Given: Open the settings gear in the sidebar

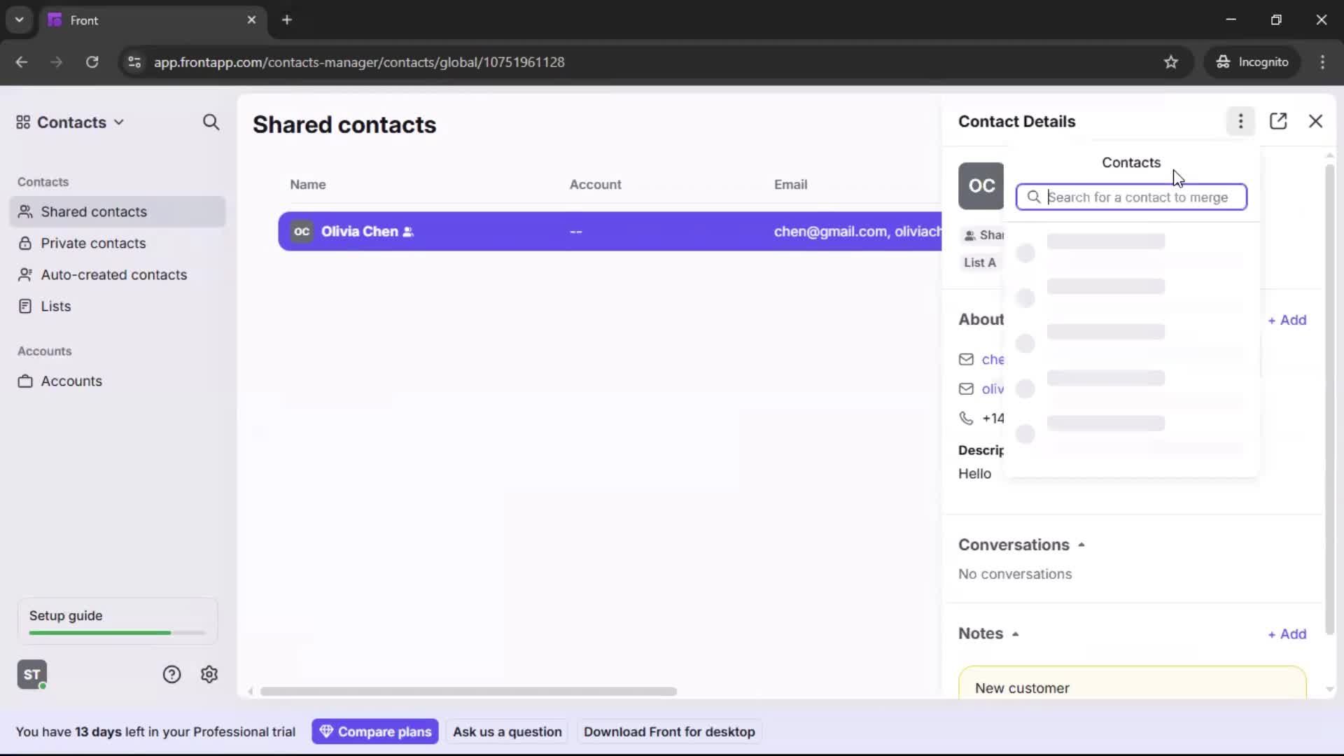Looking at the screenshot, I should [x=209, y=674].
